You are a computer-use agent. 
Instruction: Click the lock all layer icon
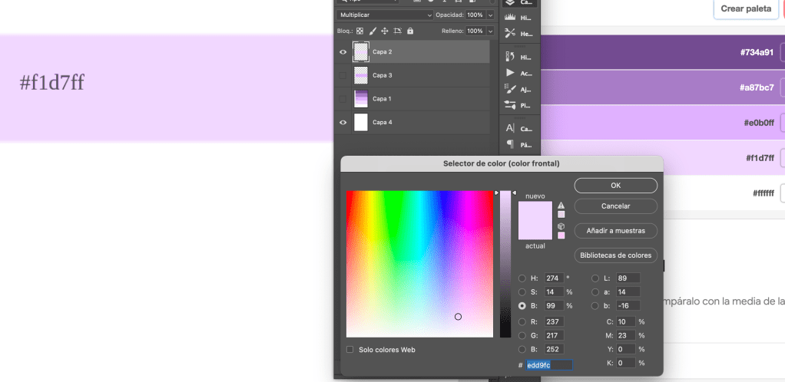click(410, 31)
